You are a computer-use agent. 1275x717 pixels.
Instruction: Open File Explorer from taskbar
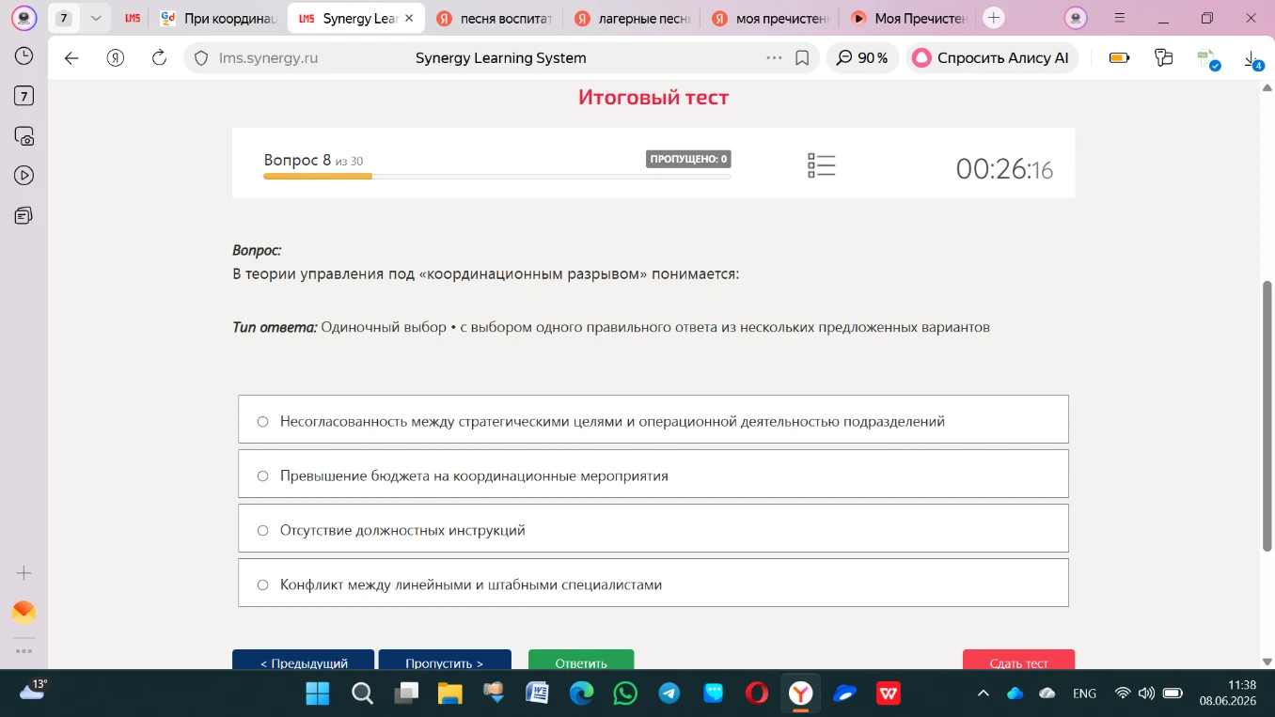[450, 694]
